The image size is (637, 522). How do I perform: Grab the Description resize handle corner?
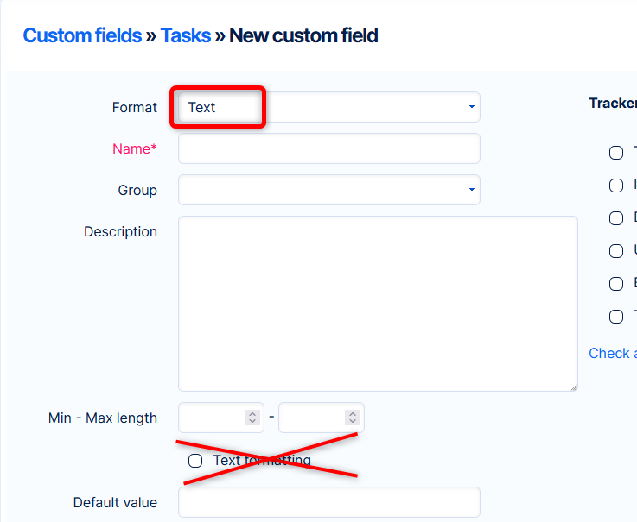pyautogui.click(x=572, y=387)
